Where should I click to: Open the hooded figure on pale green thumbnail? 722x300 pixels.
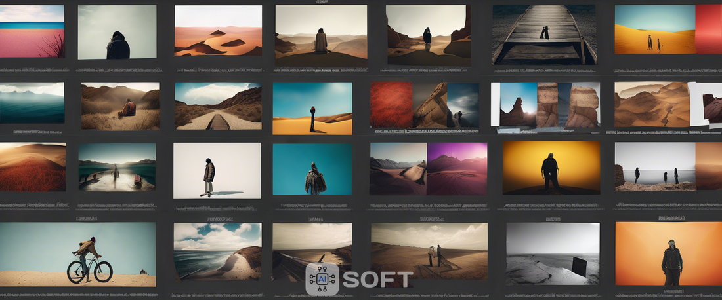point(117,33)
